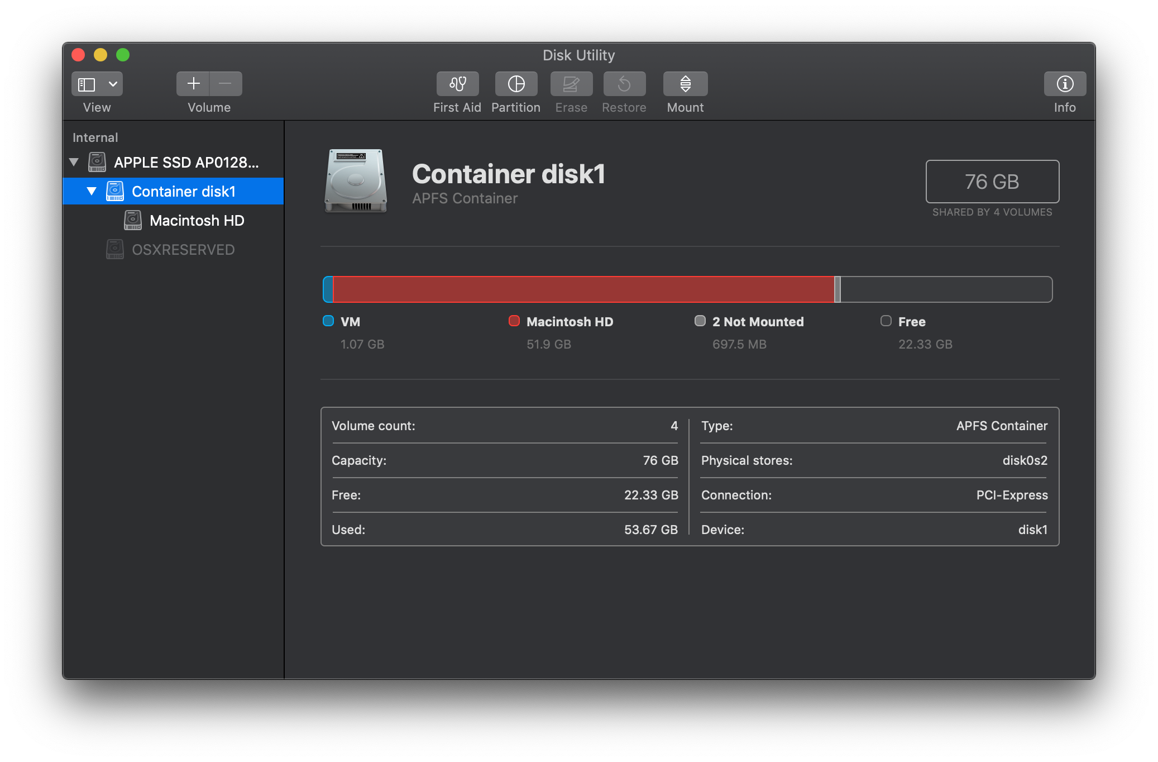Viewport: 1158px width, 762px height.
Task: Click the Disk Utility window title
Action: point(578,55)
